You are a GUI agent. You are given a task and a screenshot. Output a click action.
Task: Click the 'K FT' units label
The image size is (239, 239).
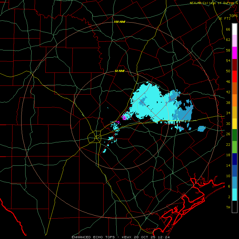(x=224, y=19)
